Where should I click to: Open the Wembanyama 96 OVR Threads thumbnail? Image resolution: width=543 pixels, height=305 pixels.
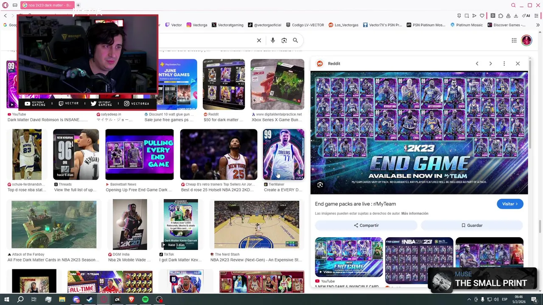pyautogui.click(x=76, y=155)
